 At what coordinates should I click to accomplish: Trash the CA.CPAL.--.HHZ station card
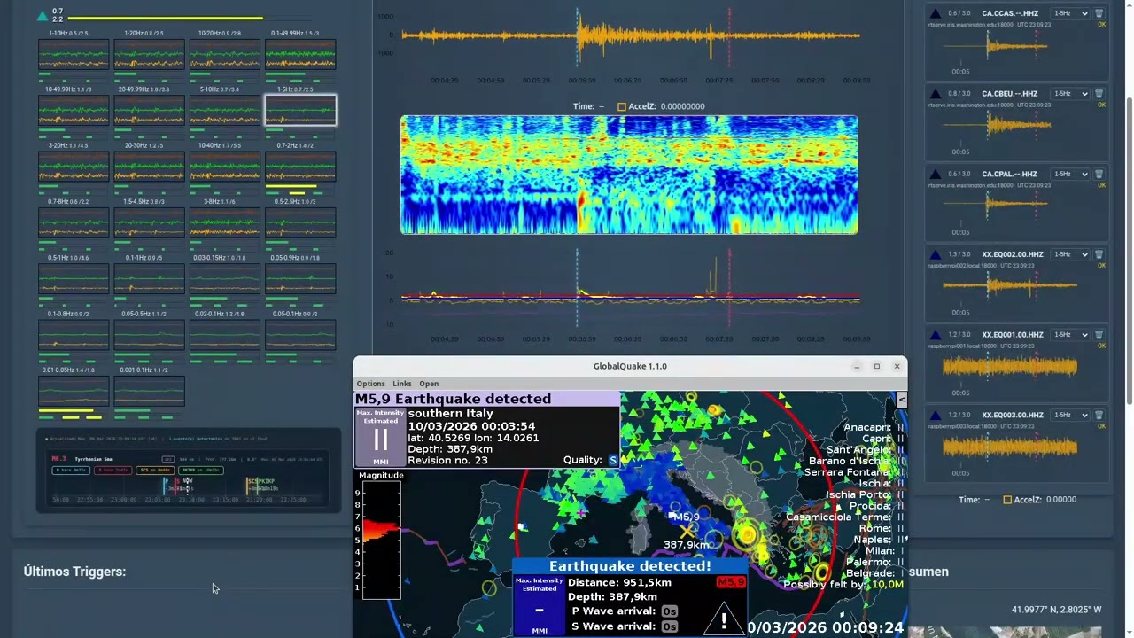pyautogui.click(x=1099, y=175)
